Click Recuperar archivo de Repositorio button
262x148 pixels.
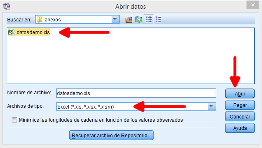pos(111,135)
